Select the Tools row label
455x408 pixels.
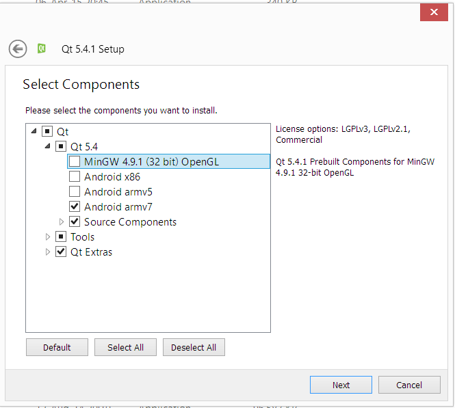82,237
